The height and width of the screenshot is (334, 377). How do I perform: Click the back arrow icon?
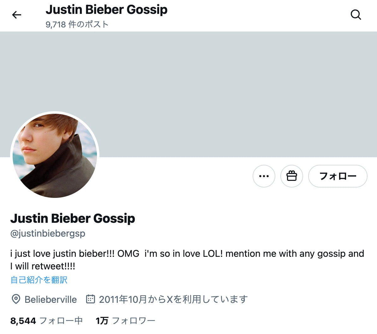coord(16,15)
